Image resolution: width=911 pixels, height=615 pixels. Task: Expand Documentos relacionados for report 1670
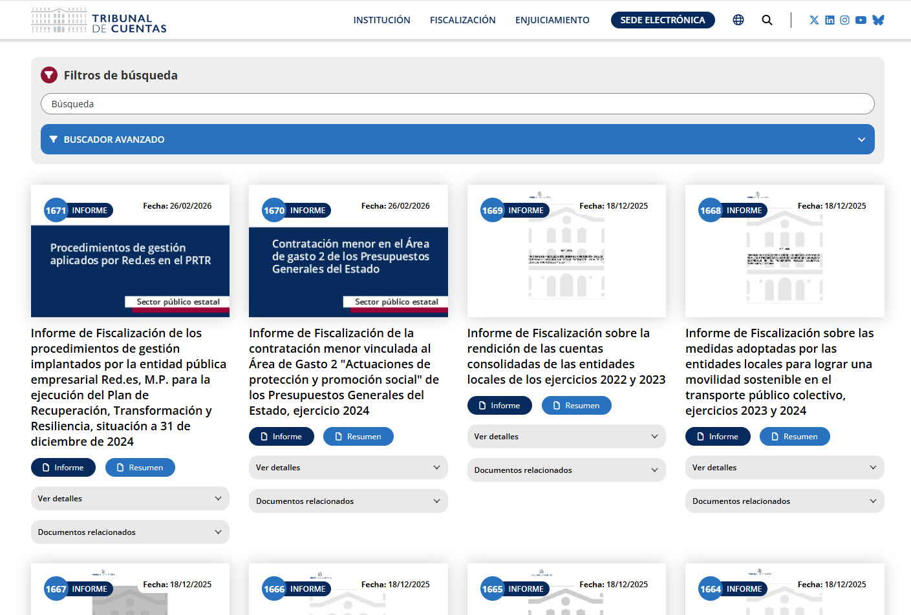click(348, 501)
